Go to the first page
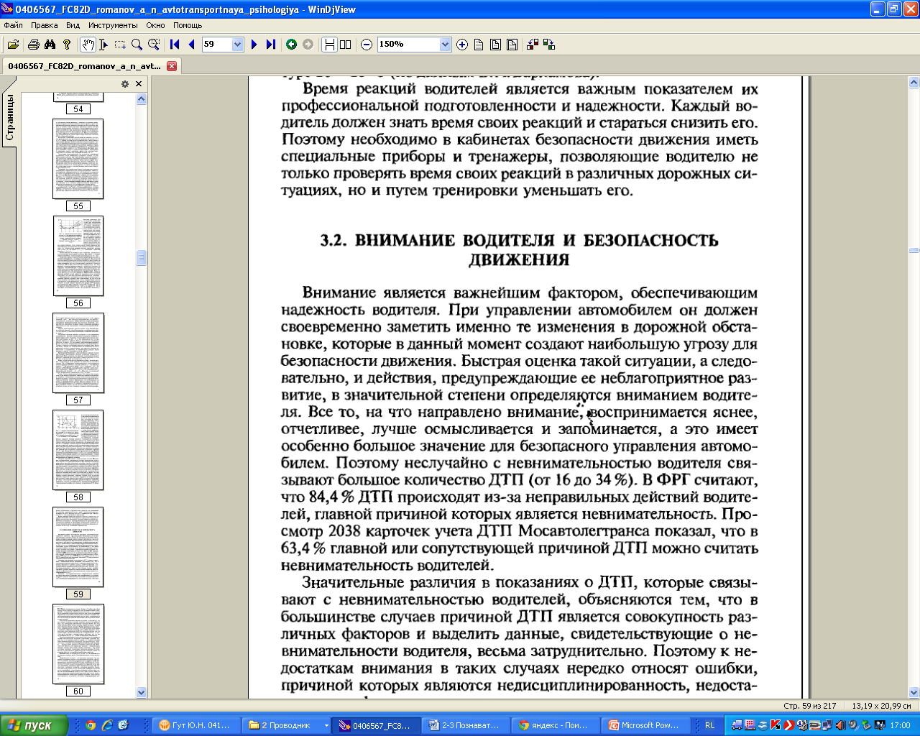The width and height of the screenshot is (920, 736). (x=175, y=45)
